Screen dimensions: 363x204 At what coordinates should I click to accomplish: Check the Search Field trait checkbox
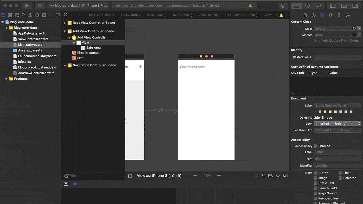tap(315, 188)
